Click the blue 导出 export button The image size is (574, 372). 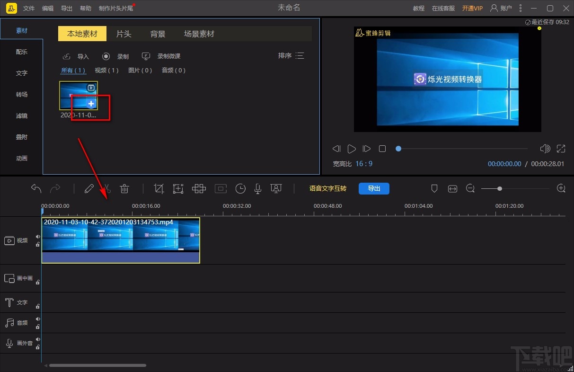tap(374, 188)
